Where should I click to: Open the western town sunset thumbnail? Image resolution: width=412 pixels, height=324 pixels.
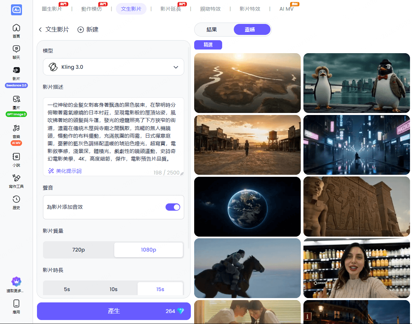click(247, 145)
